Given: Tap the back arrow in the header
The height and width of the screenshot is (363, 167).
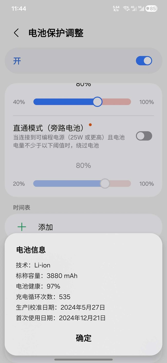Looking at the screenshot, I should [x=16, y=33].
